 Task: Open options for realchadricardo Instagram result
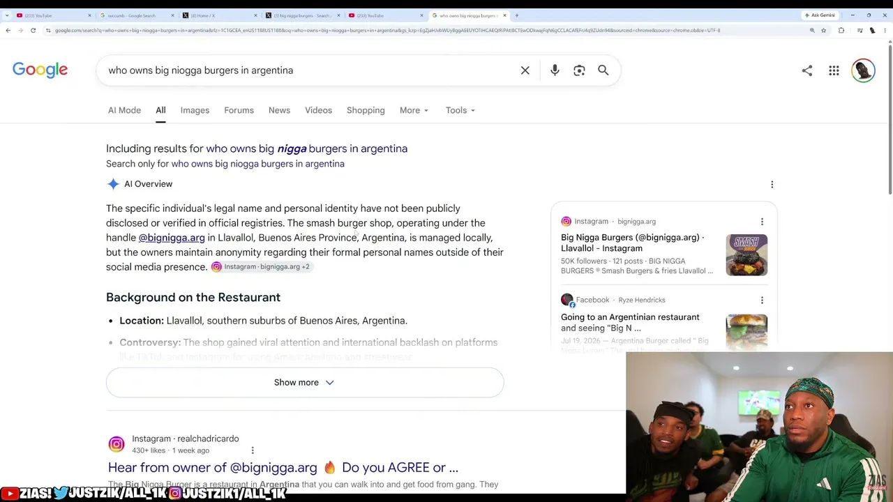[253, 450]
